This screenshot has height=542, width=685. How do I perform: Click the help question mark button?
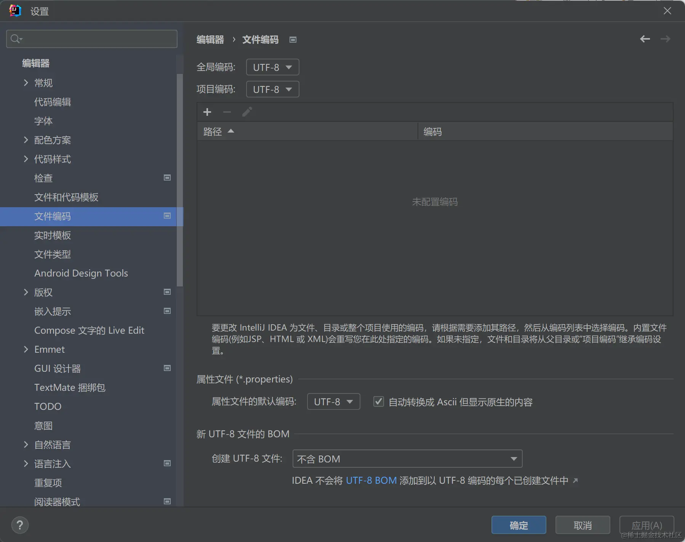pos(20,525)
